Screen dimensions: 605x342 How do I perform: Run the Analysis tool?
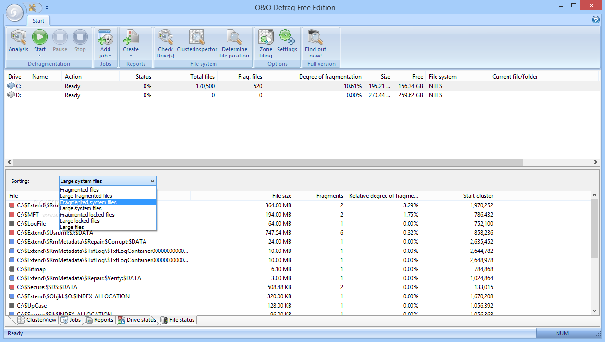19,41
